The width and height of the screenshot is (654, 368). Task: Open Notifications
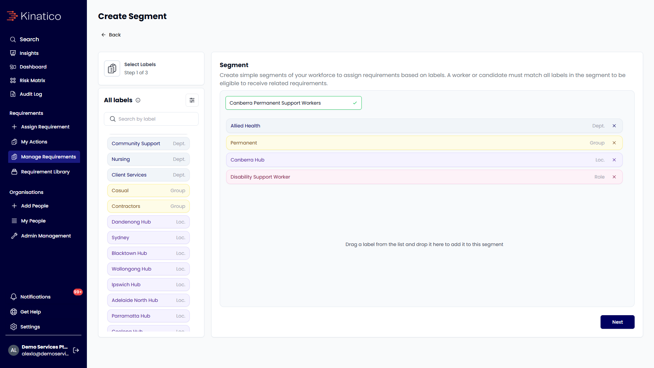[x=31, y=297]
